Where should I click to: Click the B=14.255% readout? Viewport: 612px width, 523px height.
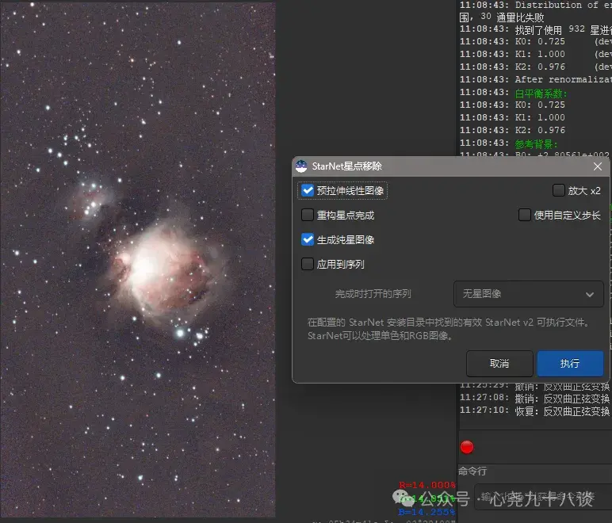point(427,512)
